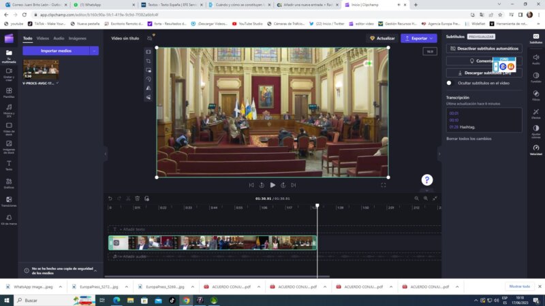Open the Fundido properties panel
Screen dimensions: 545x306
click(536, 77)
